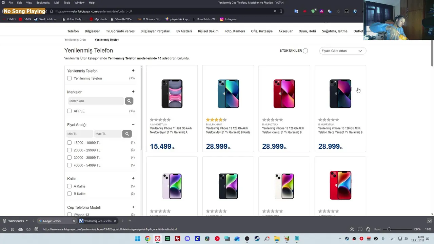Open the iPhone 13 Mavi product title

pos(228,130)
